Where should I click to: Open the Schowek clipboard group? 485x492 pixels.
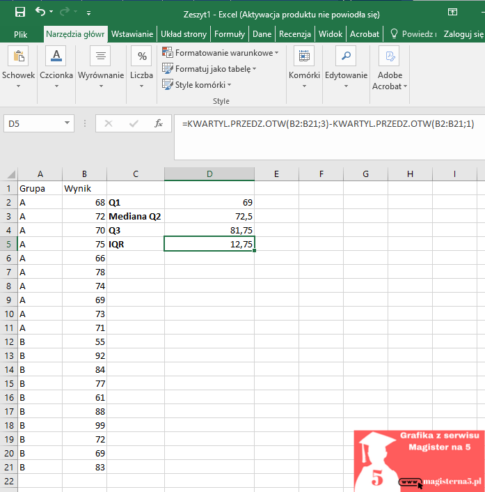click(18, 68)
